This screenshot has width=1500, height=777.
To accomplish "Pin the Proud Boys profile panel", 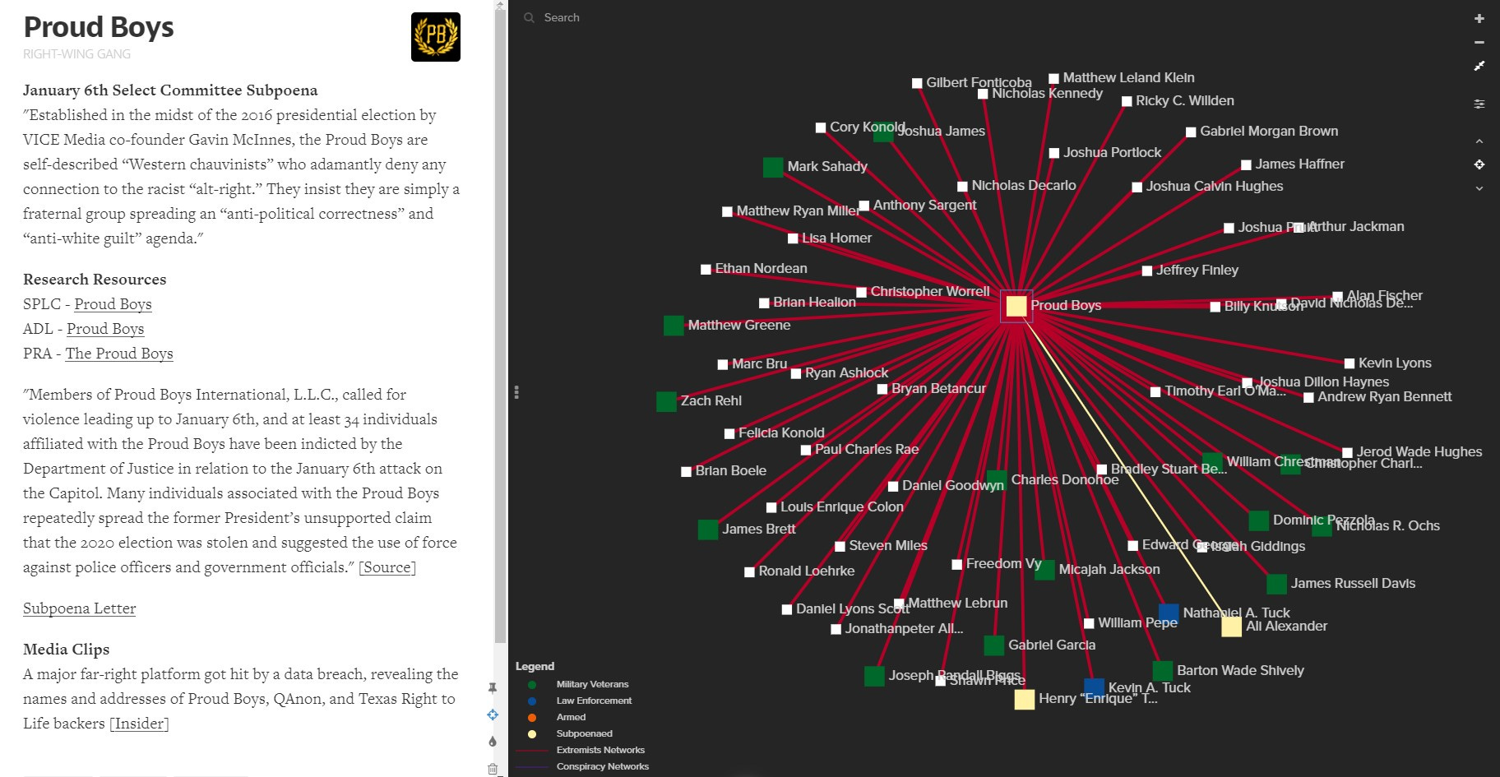I will click(493, 687).
